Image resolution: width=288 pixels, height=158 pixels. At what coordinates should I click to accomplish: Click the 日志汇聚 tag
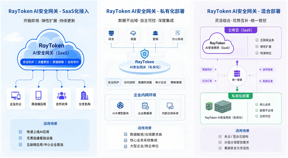[x=208, y=81]
